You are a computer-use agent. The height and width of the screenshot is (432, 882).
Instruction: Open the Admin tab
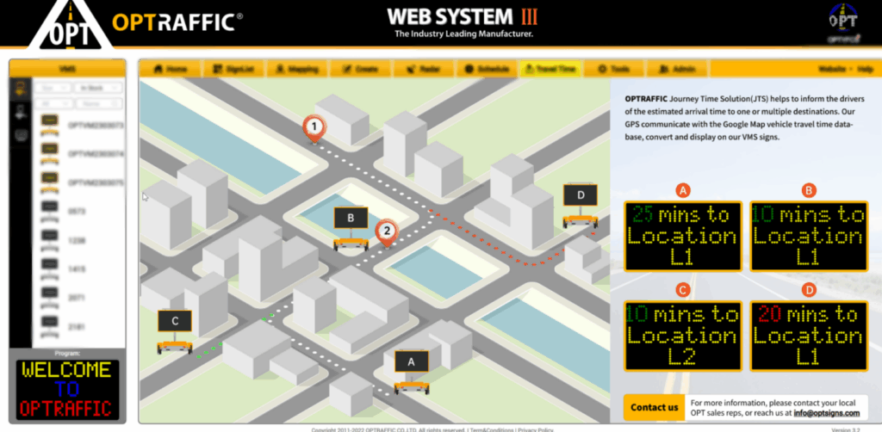pyautogui.click(x=677, y=69)
